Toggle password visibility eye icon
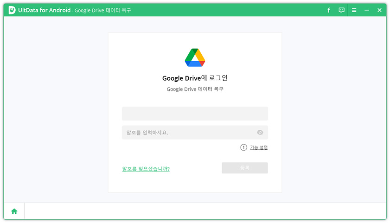Screen dimensions: 390x223 click(260, 133)
